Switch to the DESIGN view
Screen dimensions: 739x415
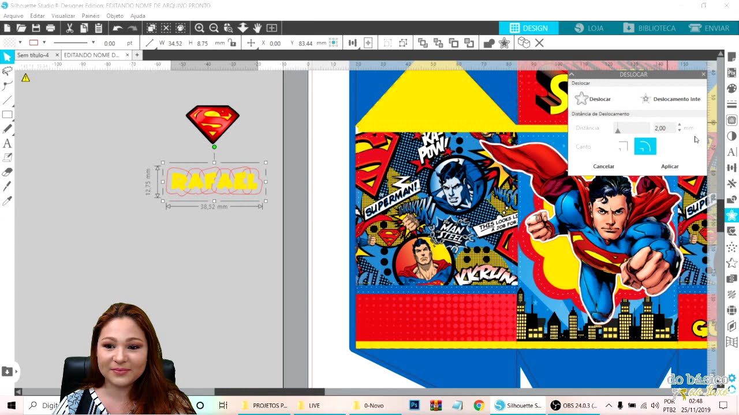(x=529, y=28)
